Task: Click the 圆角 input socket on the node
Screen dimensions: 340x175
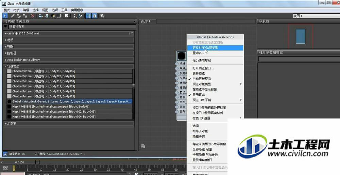Action: [177, 112]
